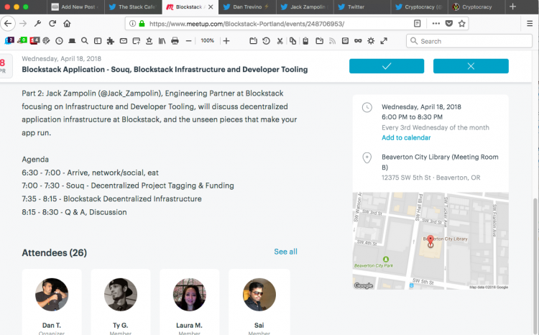The image size is (539, 335).
Task: Click the paste clipboard icon
Action: pos(305,41)
